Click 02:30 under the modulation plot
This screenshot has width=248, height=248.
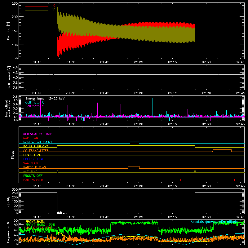click(x=206, y=124)
